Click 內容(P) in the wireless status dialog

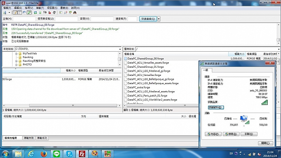[213, 134]
